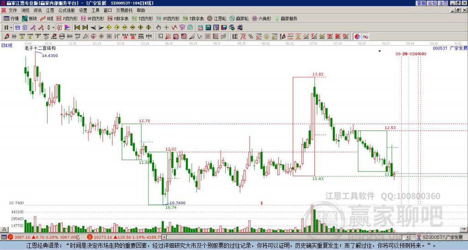Click the floppy disk save icon
468x250 pixels.
[224, 28]
